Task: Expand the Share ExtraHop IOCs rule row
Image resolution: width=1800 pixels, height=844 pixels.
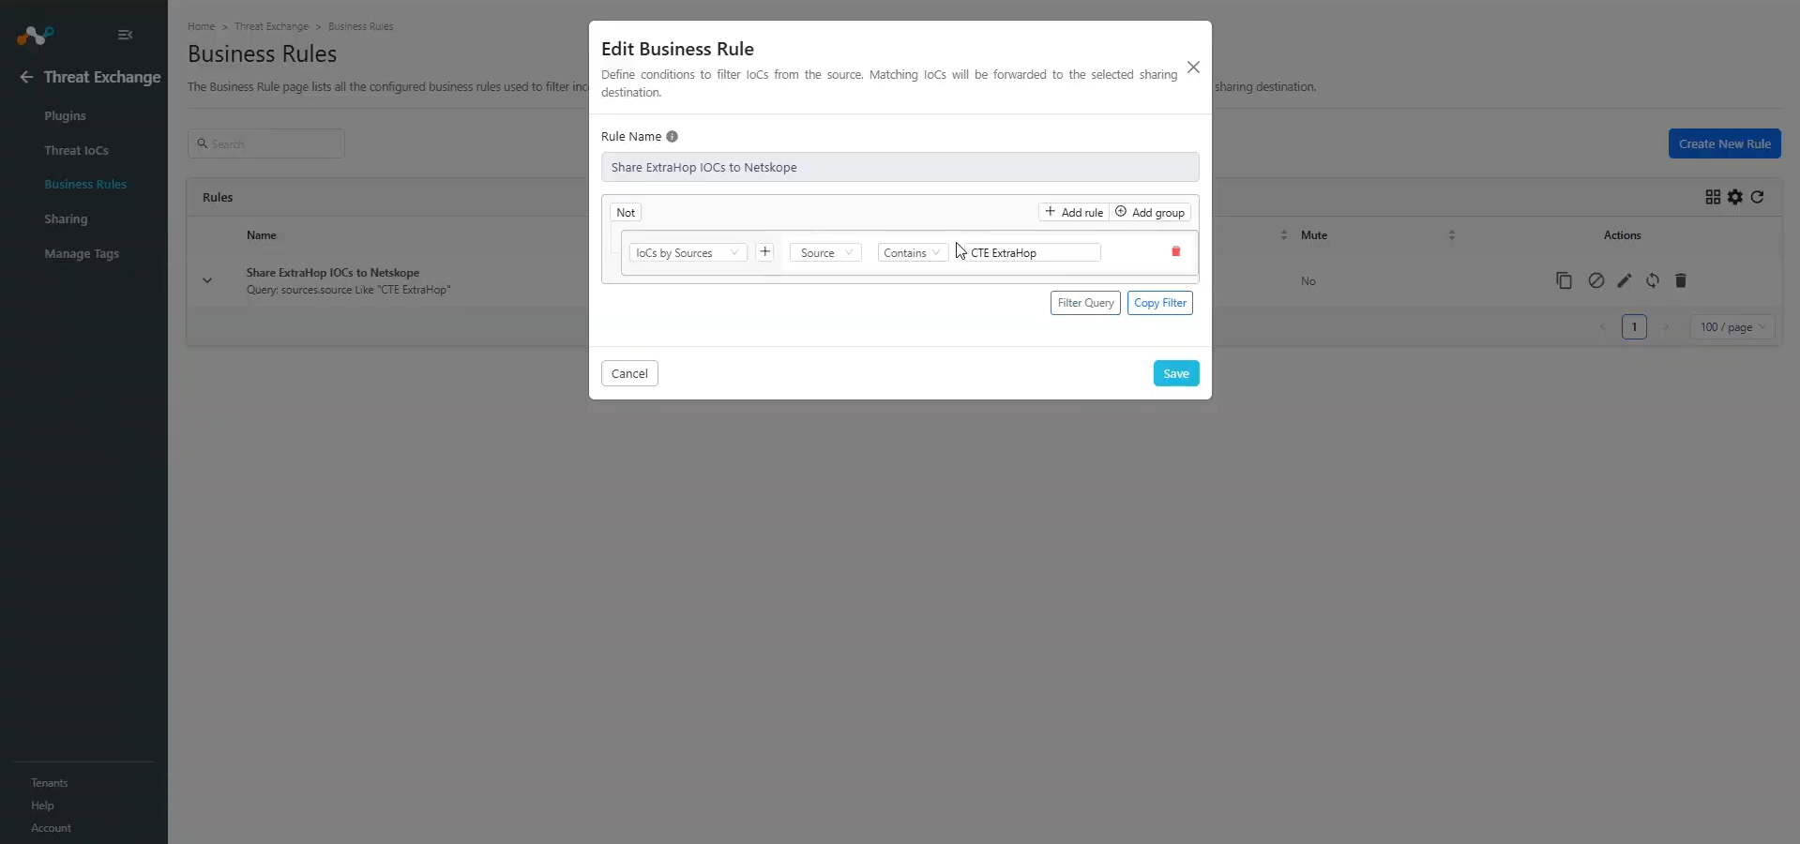Action: [x=207, y=280]
